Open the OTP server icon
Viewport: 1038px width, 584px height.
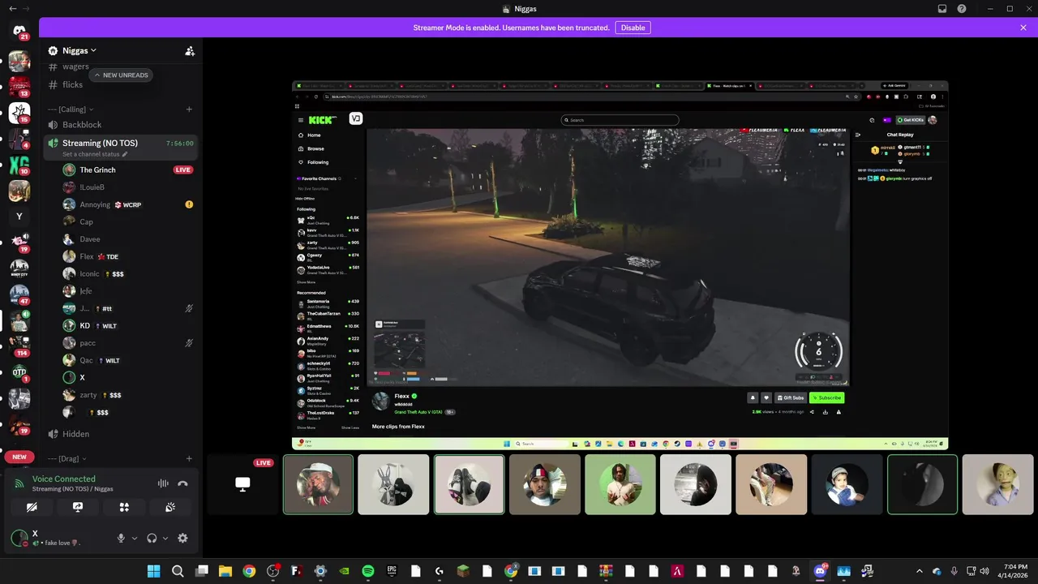[19, 371]
